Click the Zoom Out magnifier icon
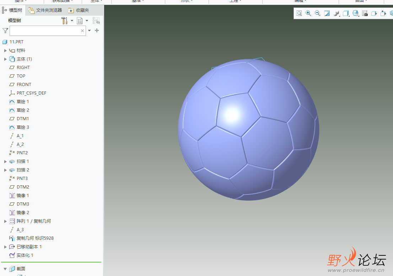Viewport: 393px width, 276px height. click(318, 14)
